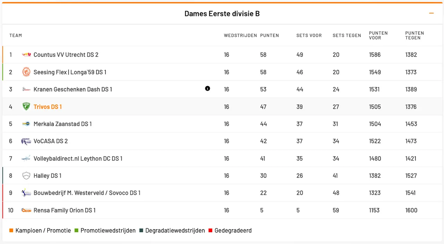Click the green Trivos shield logo
The image size is (444, 244).
(x=26, y=107)
